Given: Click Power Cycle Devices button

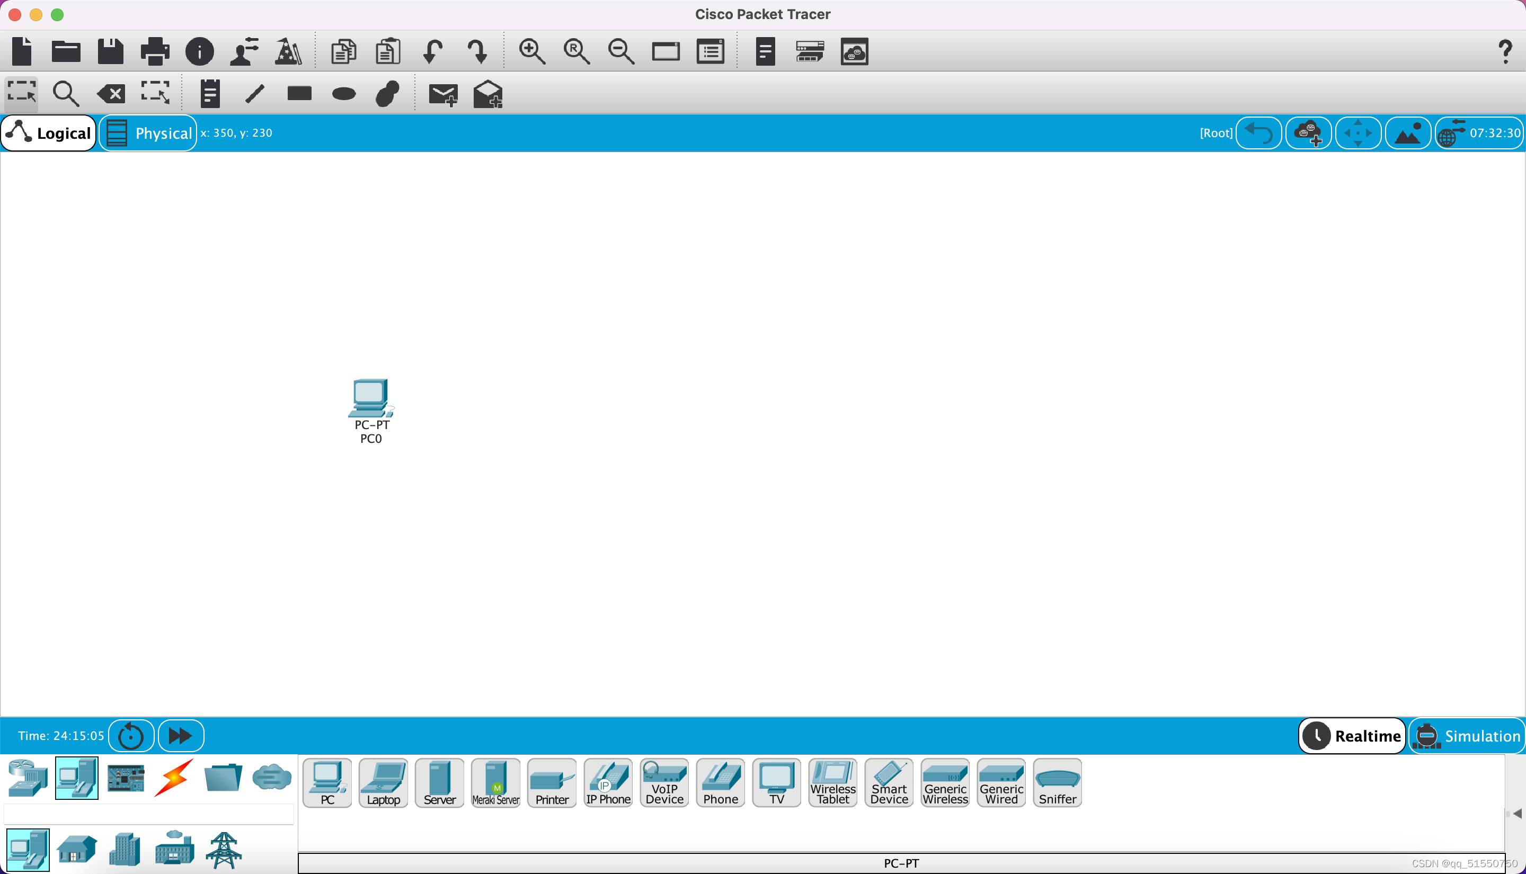Looking at the screenshot, I should coord(131,736).
